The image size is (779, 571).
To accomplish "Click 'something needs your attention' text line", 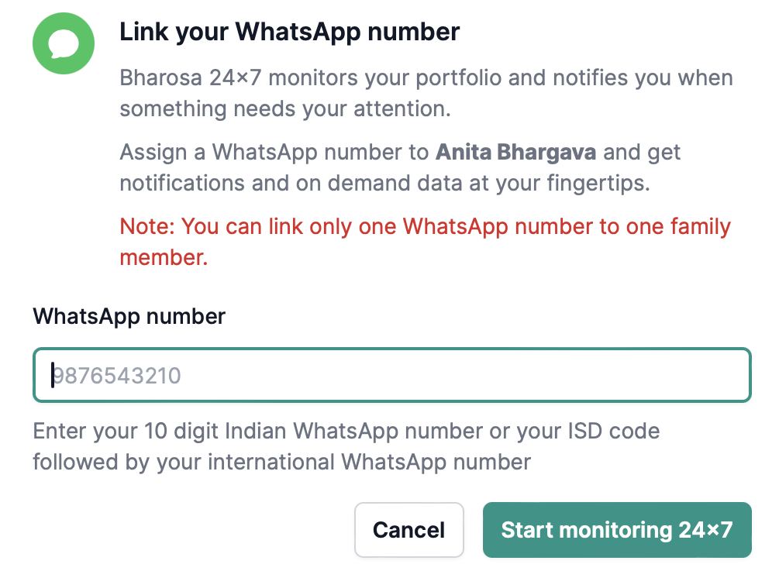I will 285,108.
